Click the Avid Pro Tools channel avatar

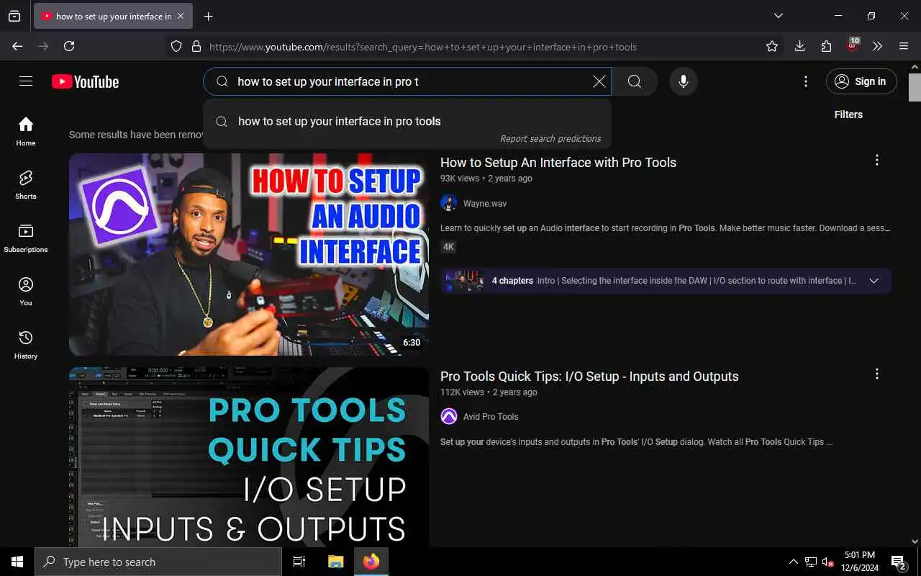(449, 416)
